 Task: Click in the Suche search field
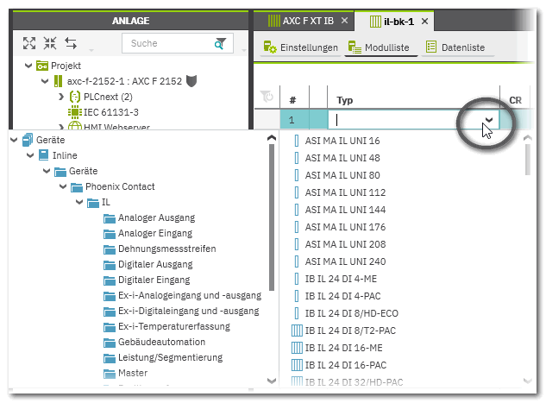(168, 43)
